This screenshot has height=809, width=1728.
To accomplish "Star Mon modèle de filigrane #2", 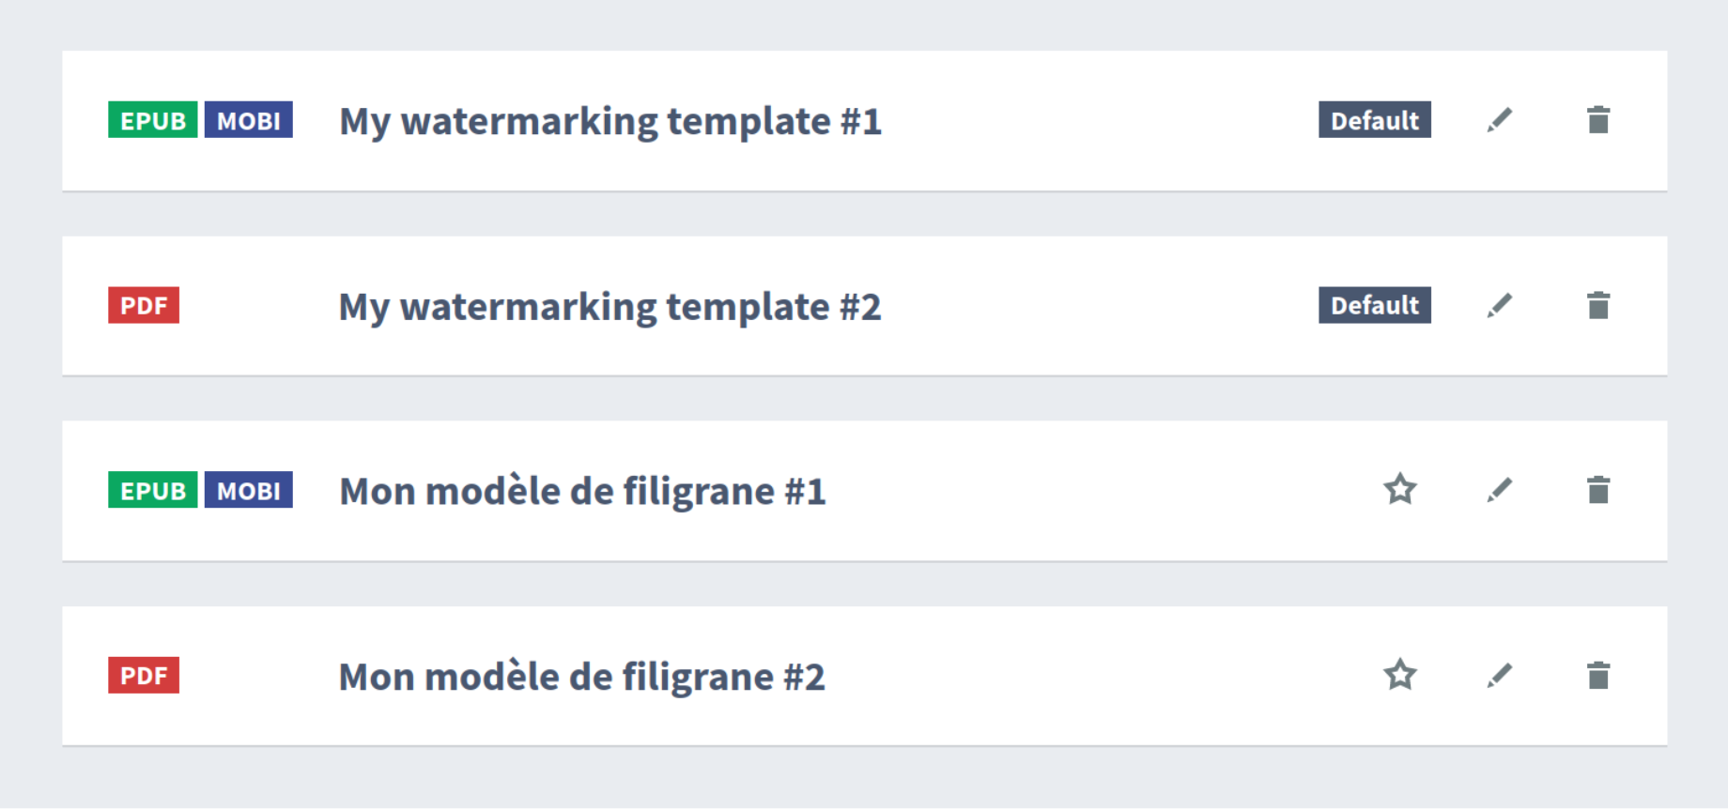I will click(1399, 675).
